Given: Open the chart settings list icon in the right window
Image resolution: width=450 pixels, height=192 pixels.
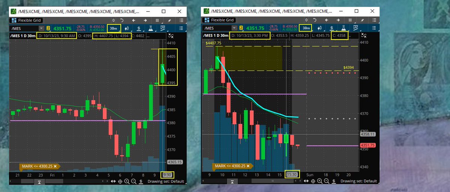Looking at the screenshot, I should pyautogui.click(x=373, y=28).
